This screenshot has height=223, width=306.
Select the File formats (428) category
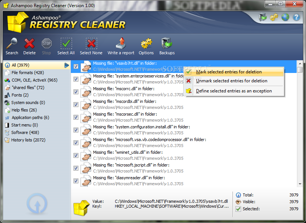point(37,73)
